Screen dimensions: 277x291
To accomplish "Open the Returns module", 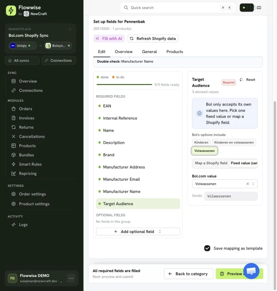I will (26, 127).
